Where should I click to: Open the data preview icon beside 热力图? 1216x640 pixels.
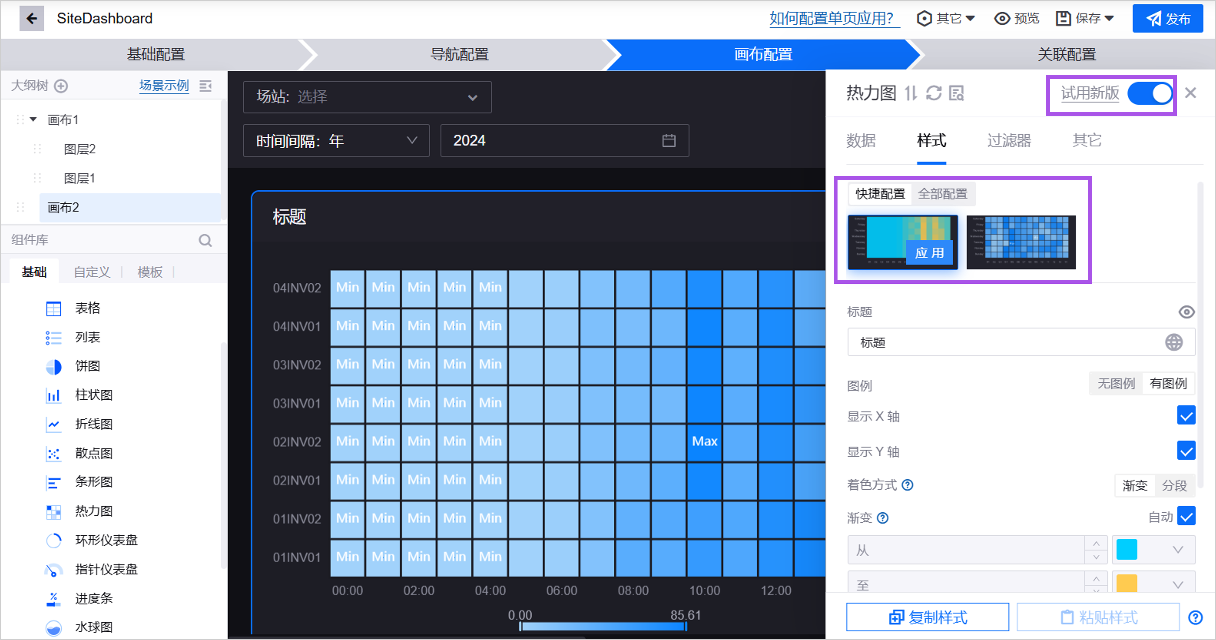coord(956,93)
